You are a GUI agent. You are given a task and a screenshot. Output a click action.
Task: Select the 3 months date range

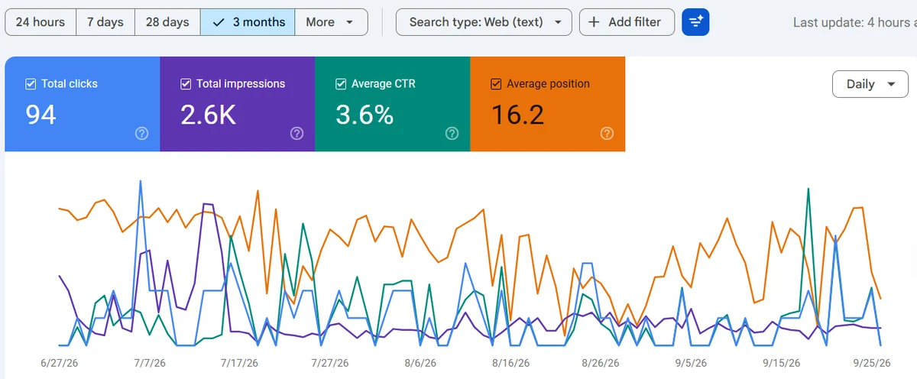click(248, 22)
